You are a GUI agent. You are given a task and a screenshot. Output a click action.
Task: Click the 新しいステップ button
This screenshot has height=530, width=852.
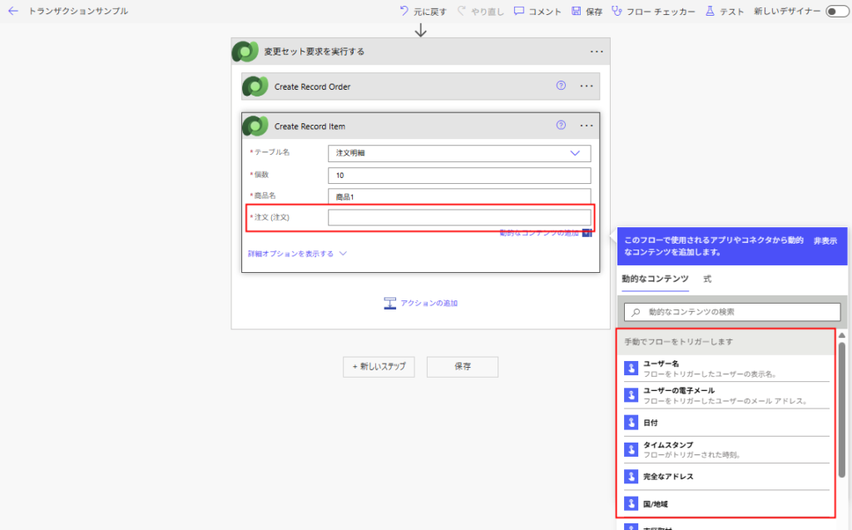(x=379, y=367)
